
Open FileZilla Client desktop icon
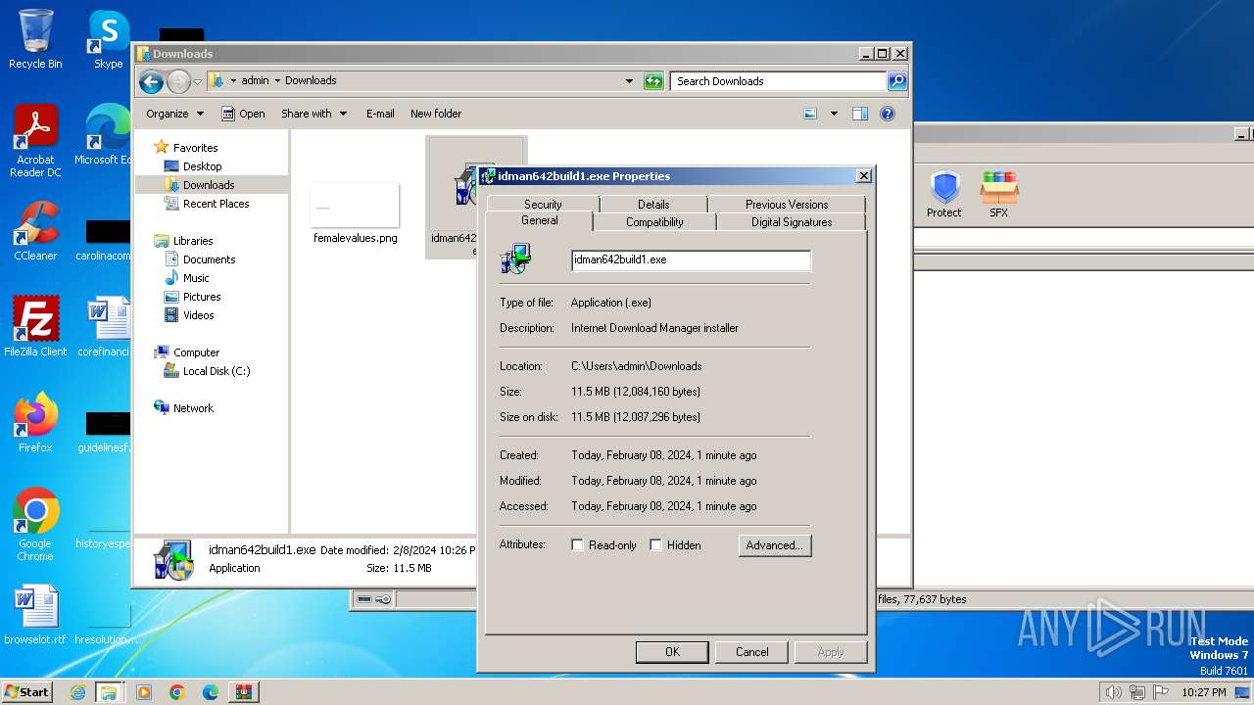[35, 327]
